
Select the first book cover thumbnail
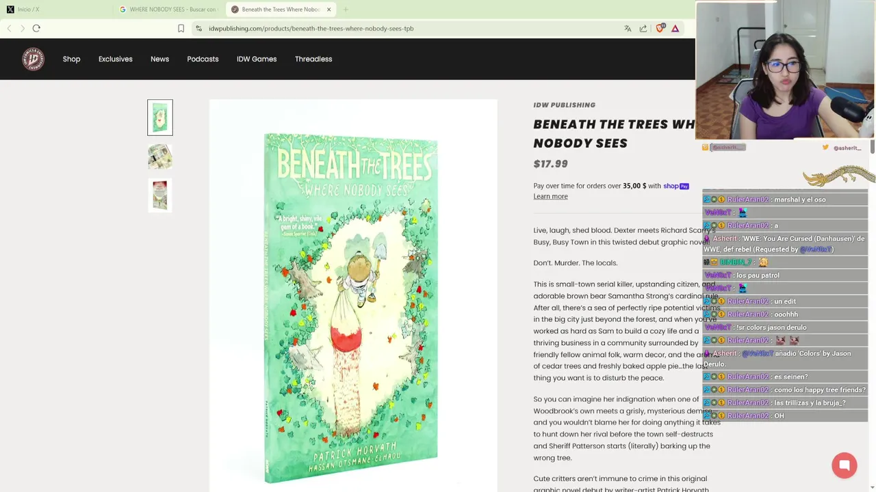click(x=160, y=118)
